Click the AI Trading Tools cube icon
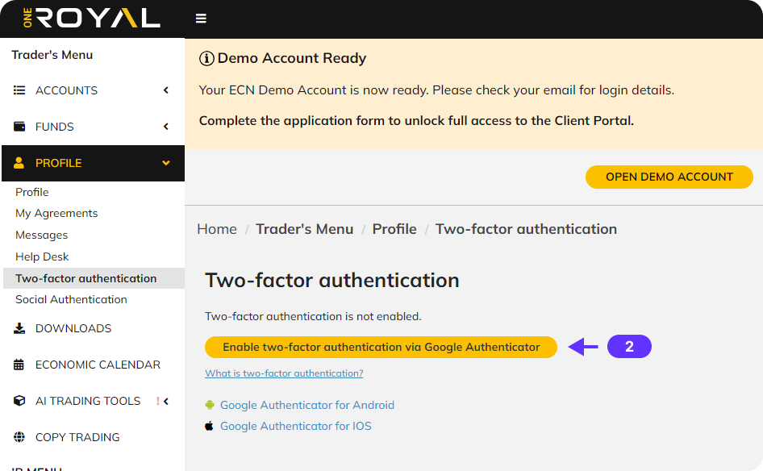 click(19, 401)
